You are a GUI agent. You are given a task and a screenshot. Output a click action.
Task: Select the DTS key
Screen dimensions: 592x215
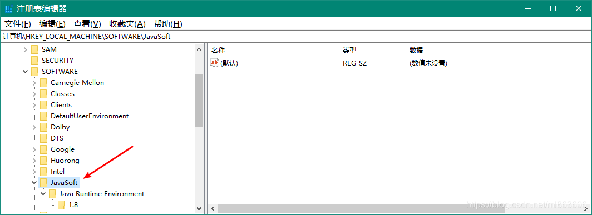[x=57, y=138]
